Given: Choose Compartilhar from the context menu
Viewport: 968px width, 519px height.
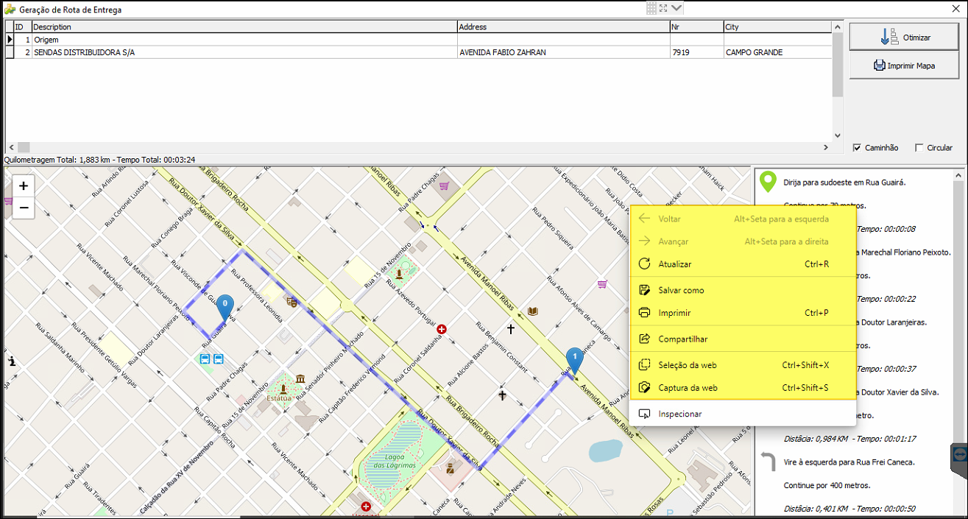Looking at the screenshot, I should [743, 339].
